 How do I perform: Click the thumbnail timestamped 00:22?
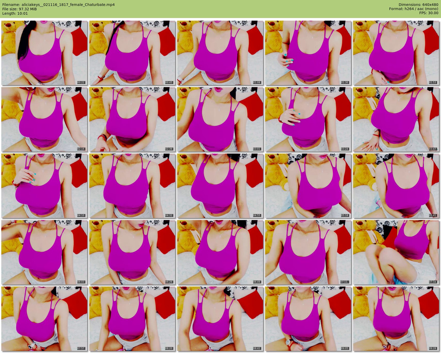44,53
